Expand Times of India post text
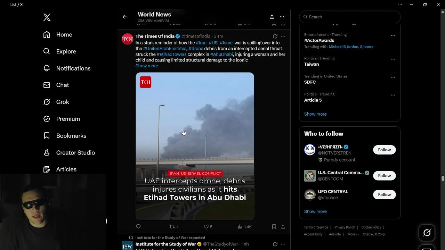This screenshot has width=445, height=250. [147, 66]
